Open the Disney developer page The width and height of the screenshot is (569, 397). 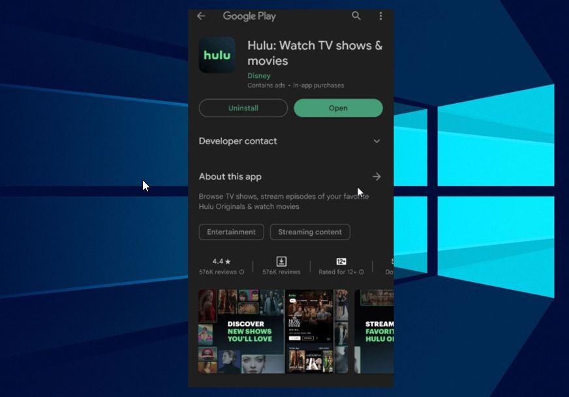coord(259,76)
